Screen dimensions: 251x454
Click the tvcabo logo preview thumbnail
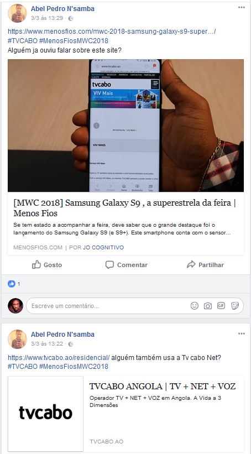[45, 414]
